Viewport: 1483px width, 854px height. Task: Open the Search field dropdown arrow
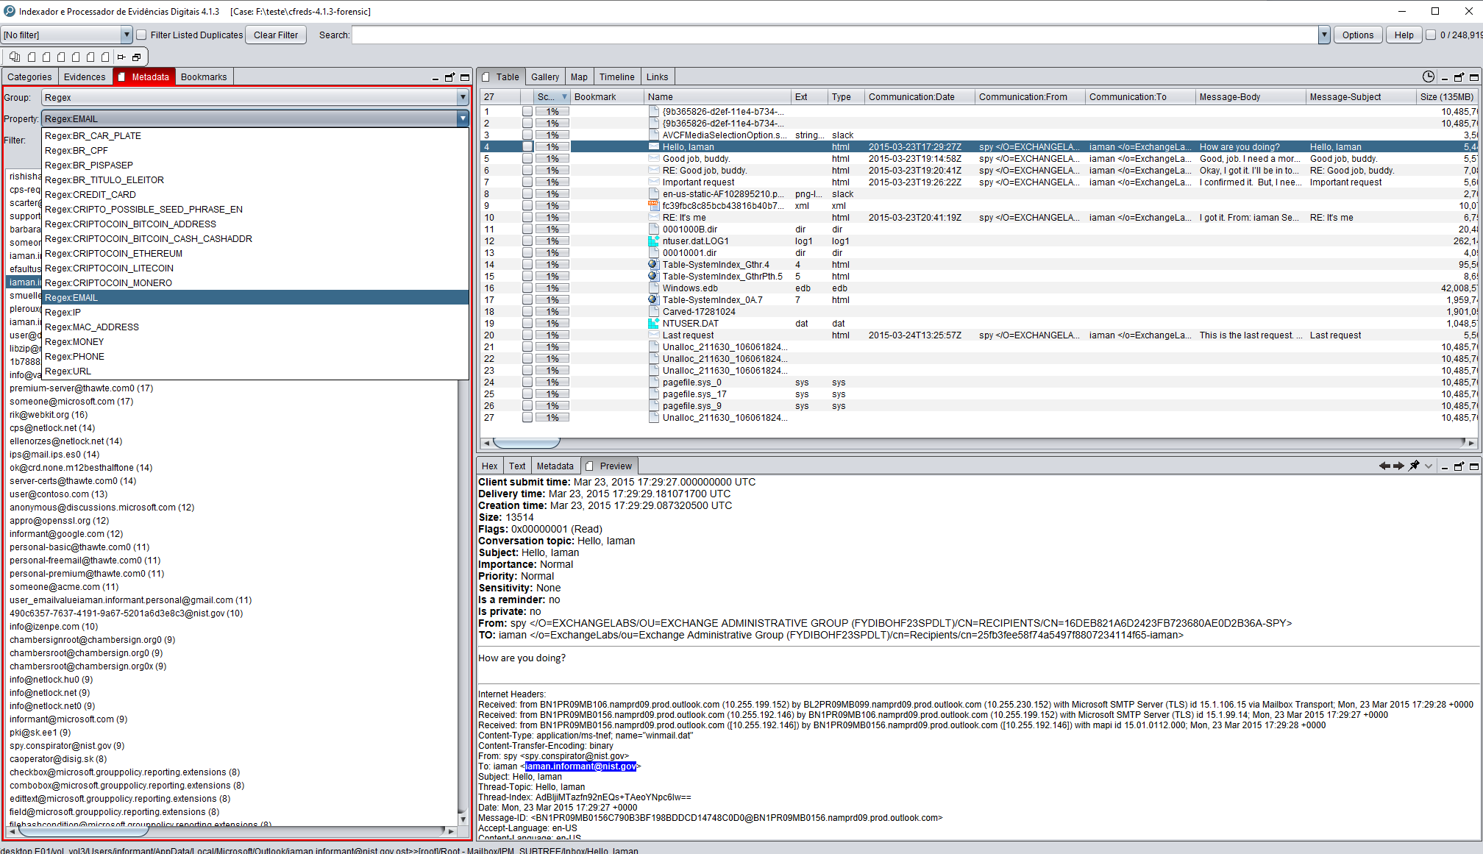pyautogui.click(x=1324, y=35)
